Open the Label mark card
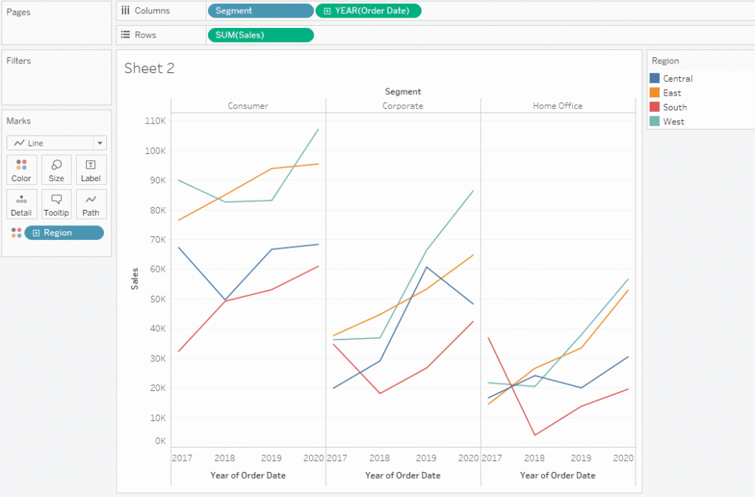Image resolution: width=755 pixels, height=497 pixels. pos(91,169)
